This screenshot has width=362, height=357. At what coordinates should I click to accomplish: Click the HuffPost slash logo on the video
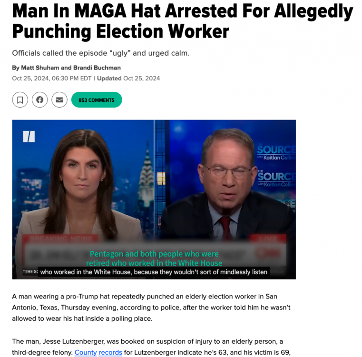pyautogui.click(x=29, y=137)
